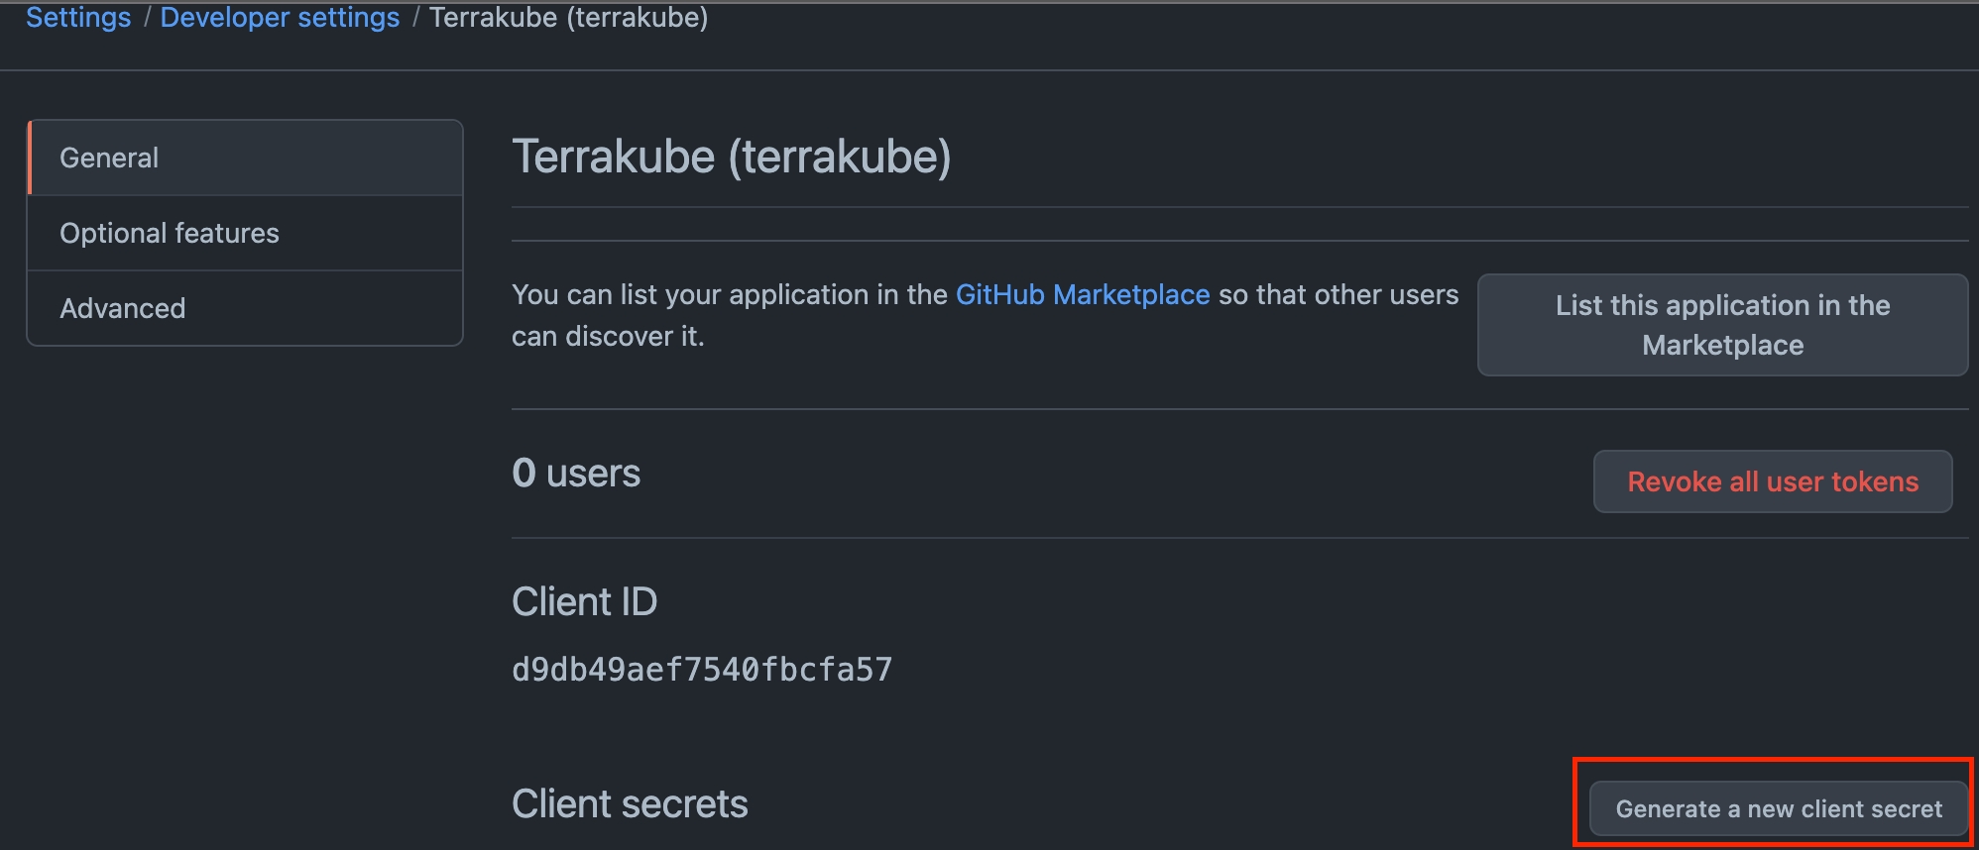This screenshot has width=1979, height=850.
Task: Click slash before Terrakube breadcrumb
Action: pyautogui.click(x=415, y=18)
